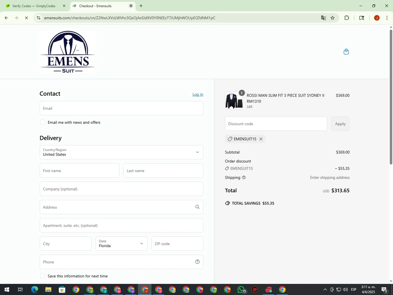Focus the Apartment, suite, etc. field
Viewport: 393px width, 295px height.
(x=121, y=225)
